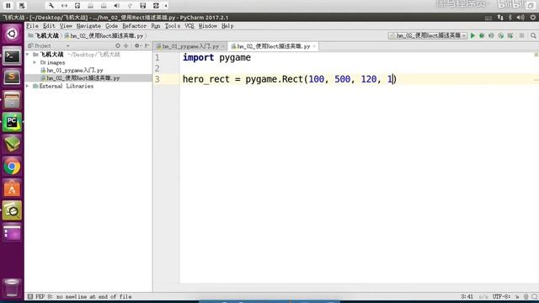539x303 pixels.
Task: Open Search Everywhere magnifier icon
Action: (x=533, y=35)
